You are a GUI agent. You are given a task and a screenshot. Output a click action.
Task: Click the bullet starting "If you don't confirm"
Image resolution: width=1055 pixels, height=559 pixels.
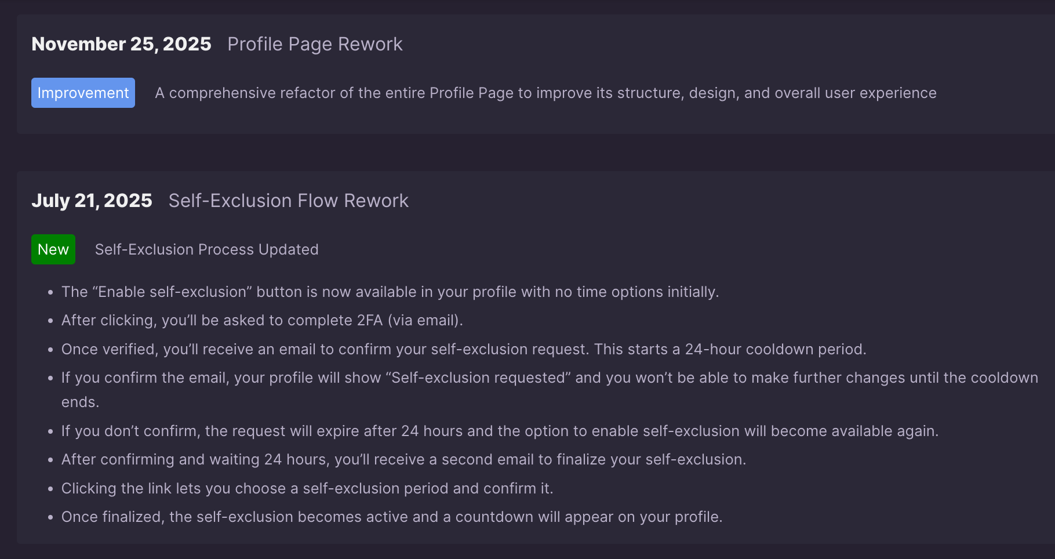[500, 431]
